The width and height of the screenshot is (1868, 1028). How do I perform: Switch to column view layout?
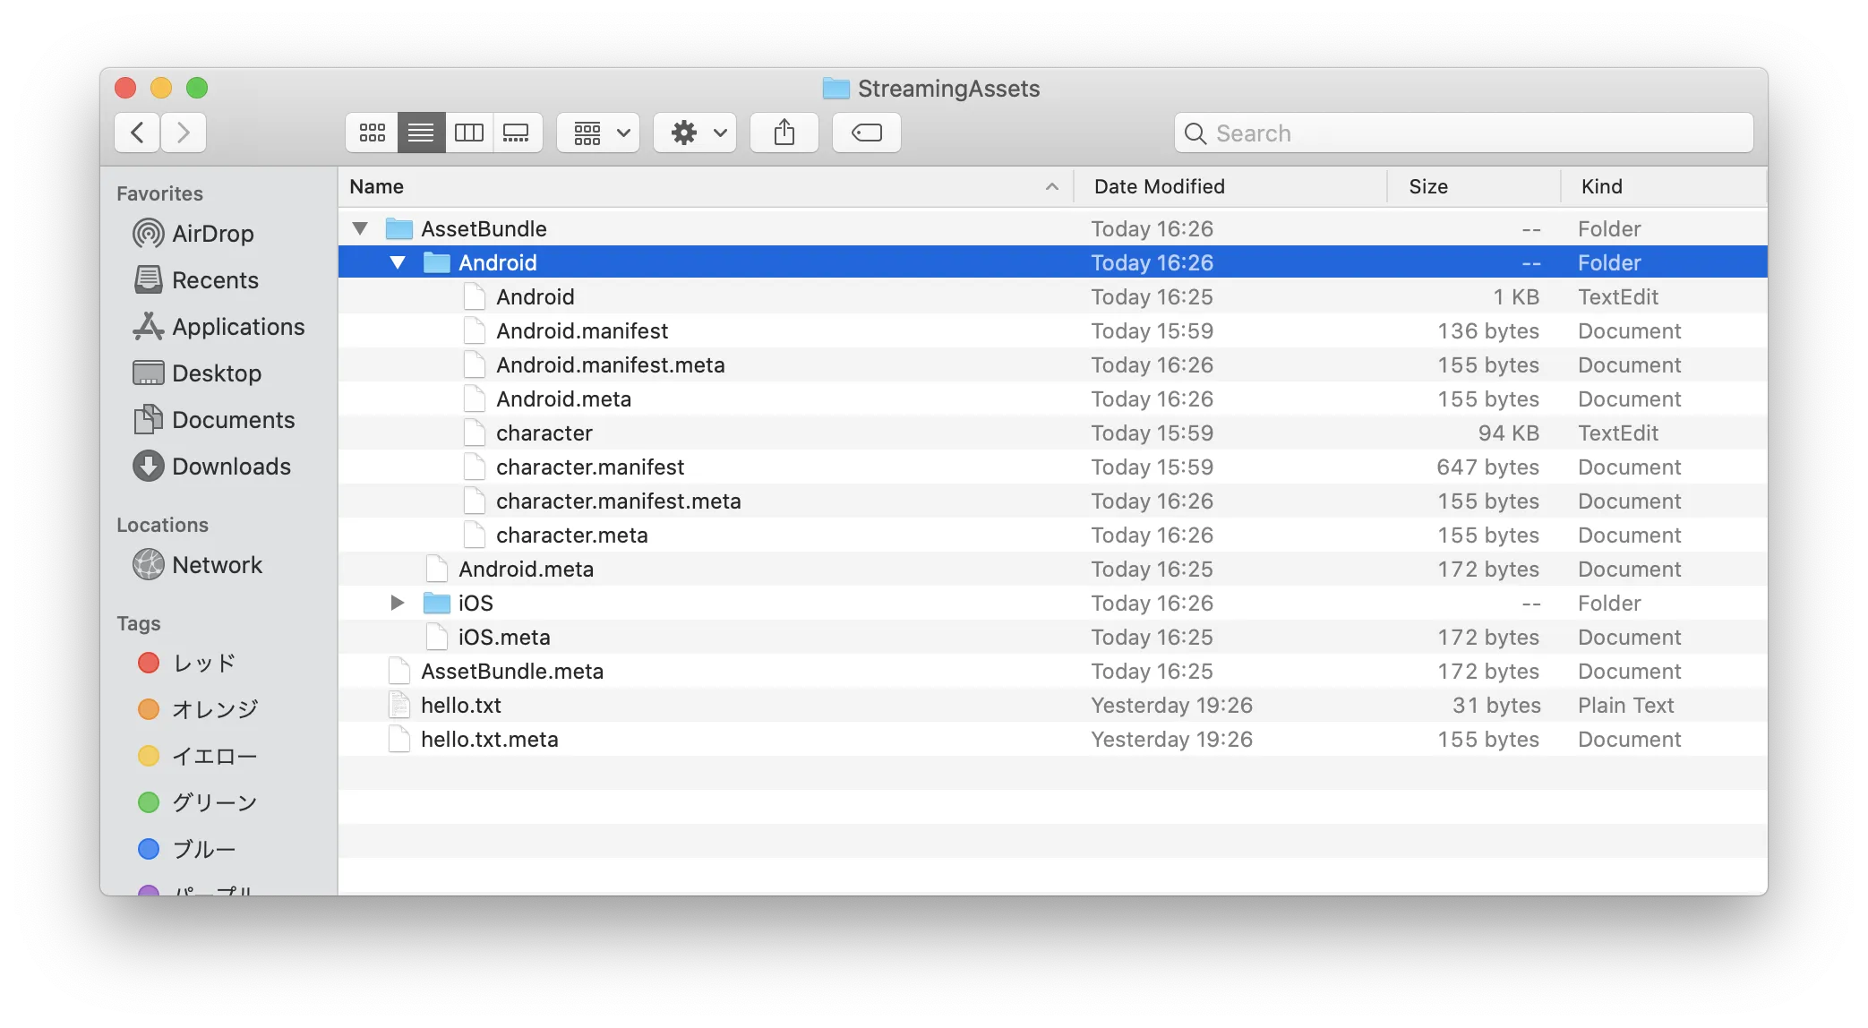click(x=468, y=133)
